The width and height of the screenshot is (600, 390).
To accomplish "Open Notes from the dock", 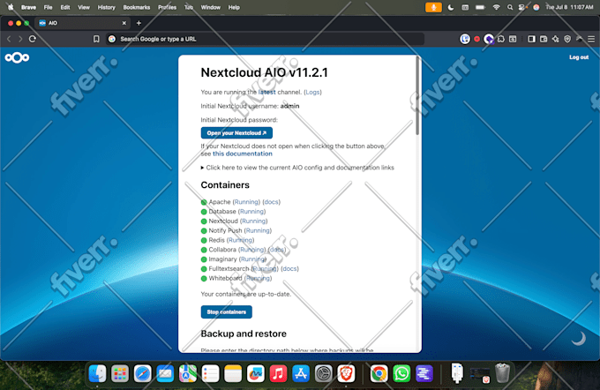I will [x=233, y=373].
